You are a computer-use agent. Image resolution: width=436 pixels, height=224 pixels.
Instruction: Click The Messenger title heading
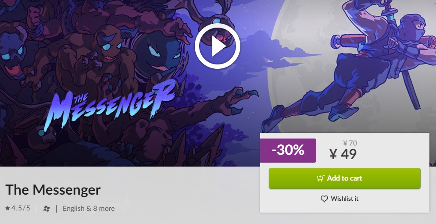[53, 190]
